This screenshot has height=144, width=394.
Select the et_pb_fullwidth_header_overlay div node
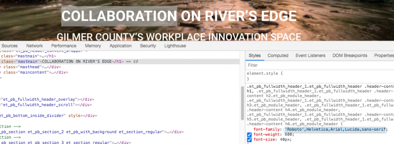point(47,100)
